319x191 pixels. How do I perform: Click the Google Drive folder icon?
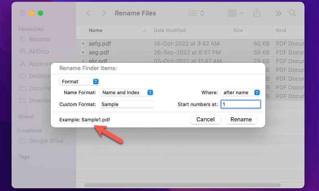coord(23,141)
